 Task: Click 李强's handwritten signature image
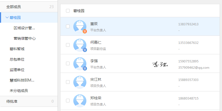click(x=160, y=65)
